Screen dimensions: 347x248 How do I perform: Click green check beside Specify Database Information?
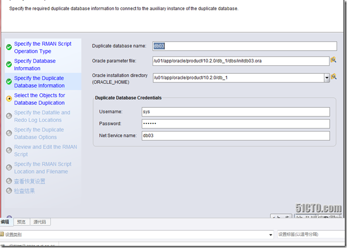click(x=9, y=65)
